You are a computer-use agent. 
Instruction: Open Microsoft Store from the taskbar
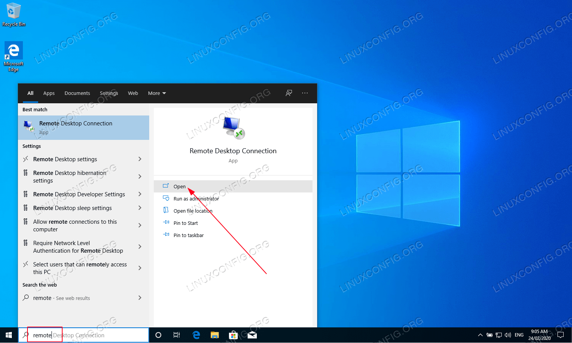tap(233, 335)
